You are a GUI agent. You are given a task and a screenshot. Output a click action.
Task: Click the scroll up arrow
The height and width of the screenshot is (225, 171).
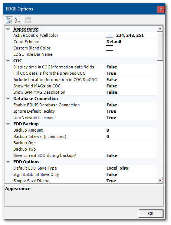pos(160,29)
